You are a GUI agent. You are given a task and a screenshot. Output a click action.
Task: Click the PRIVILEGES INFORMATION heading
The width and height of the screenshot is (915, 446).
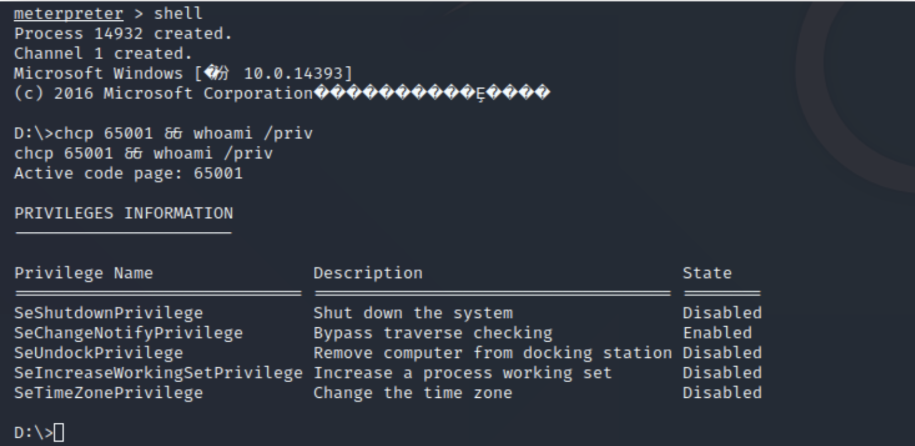pyautogui.click(x=123, y=213)
